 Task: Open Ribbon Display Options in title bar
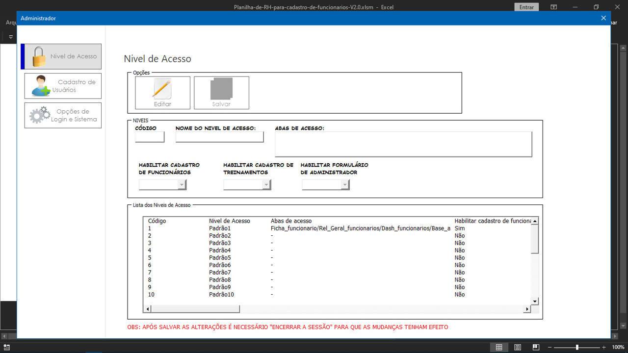[553, 7]
